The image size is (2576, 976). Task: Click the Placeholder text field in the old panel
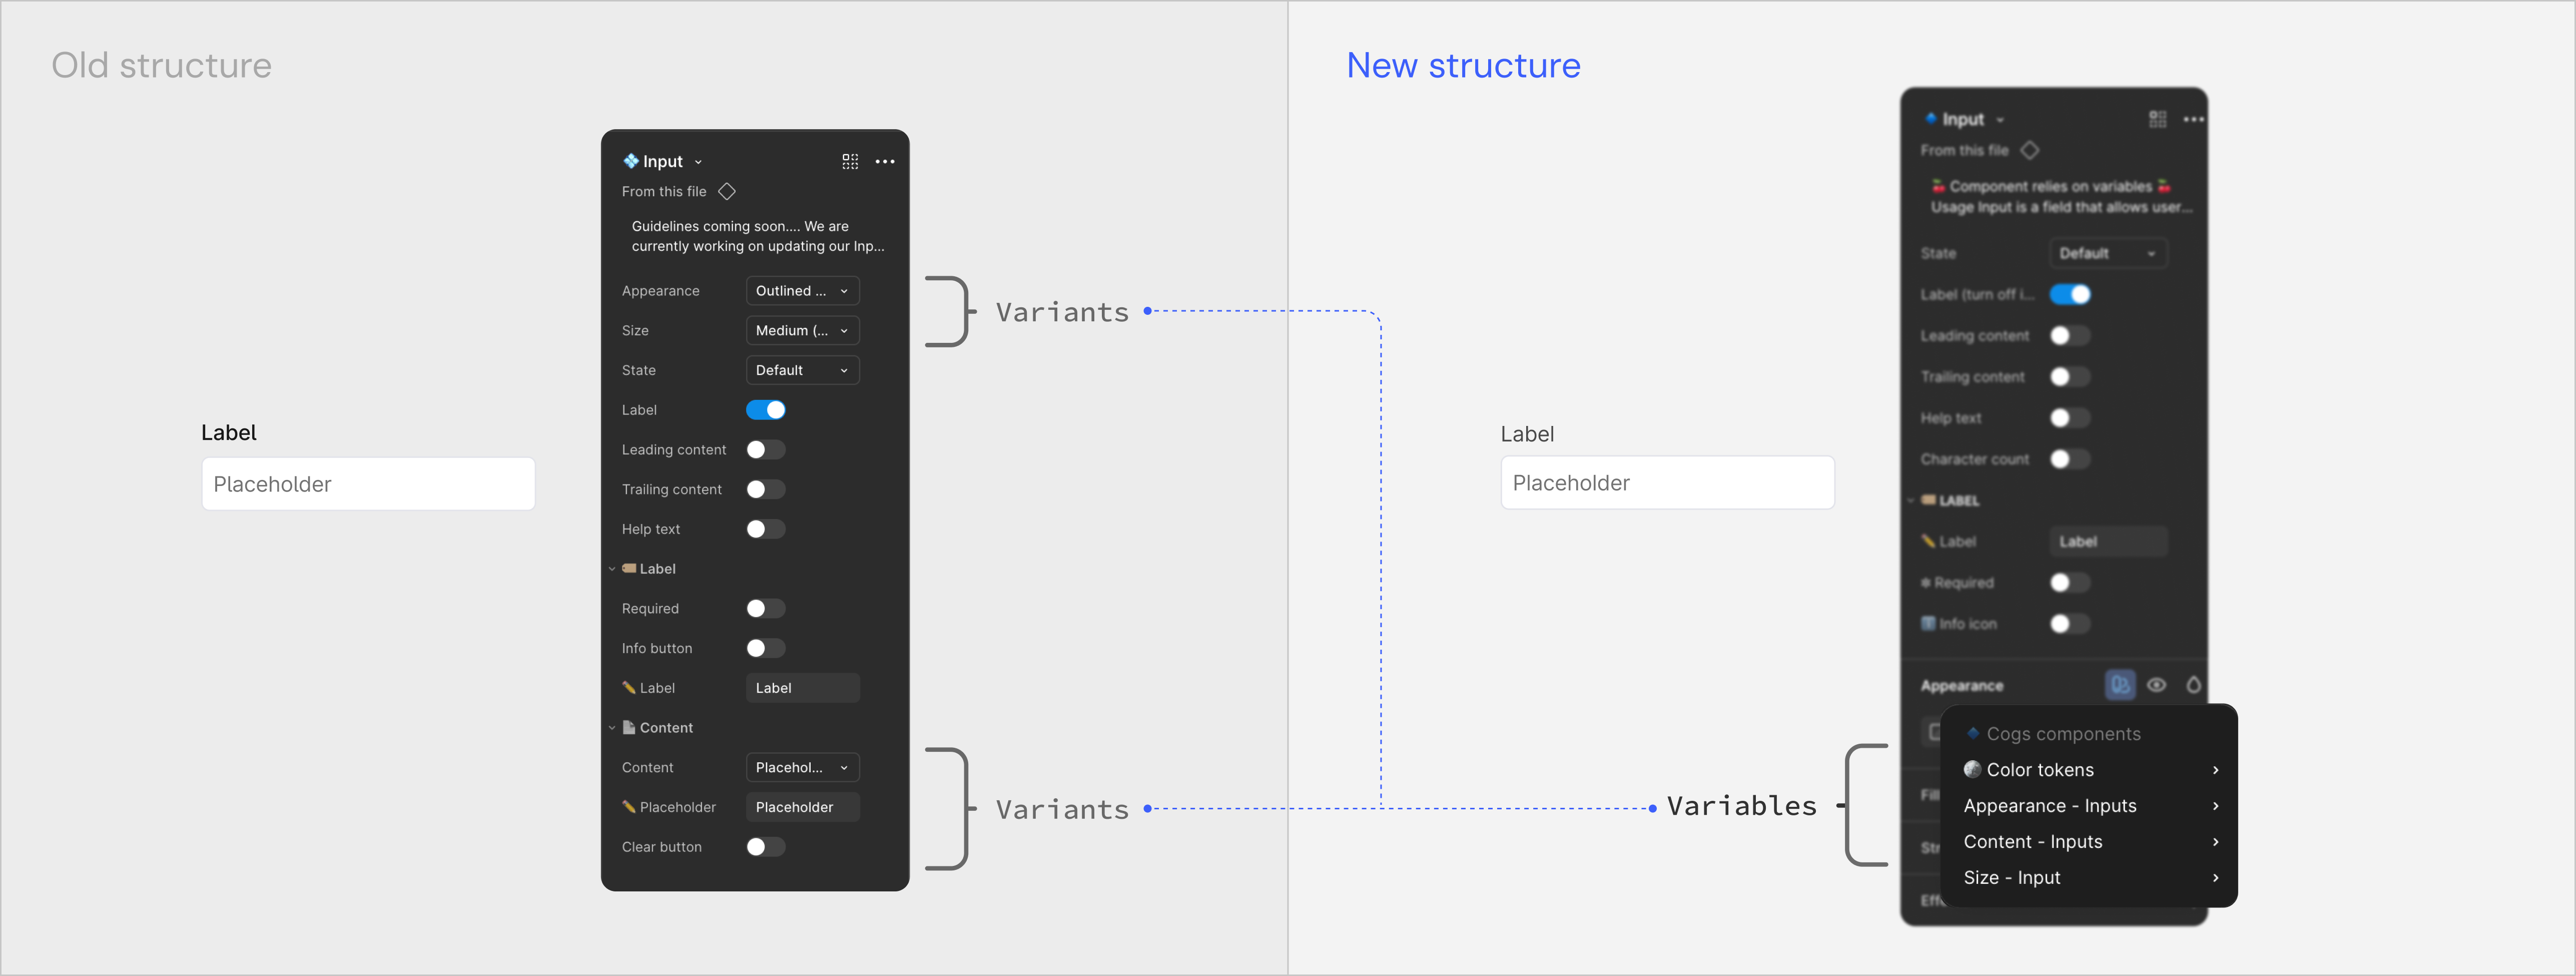(x=802, y=807)
